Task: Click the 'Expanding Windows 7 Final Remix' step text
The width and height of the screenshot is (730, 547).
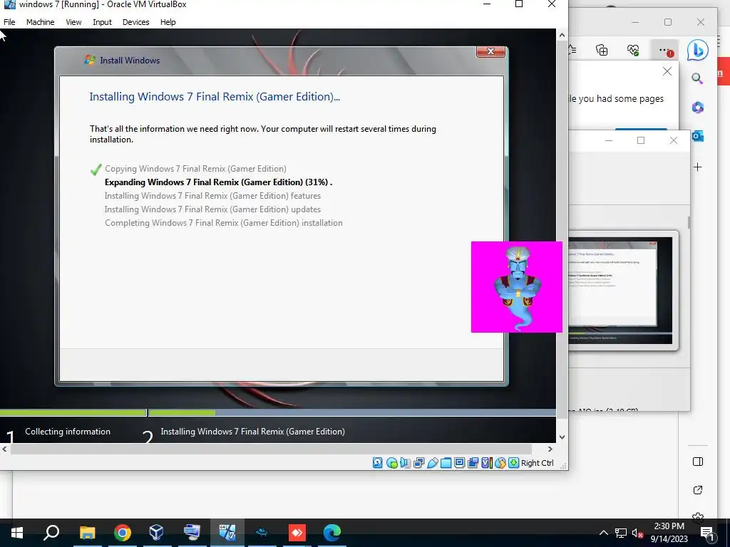Action: click(218, 182)
